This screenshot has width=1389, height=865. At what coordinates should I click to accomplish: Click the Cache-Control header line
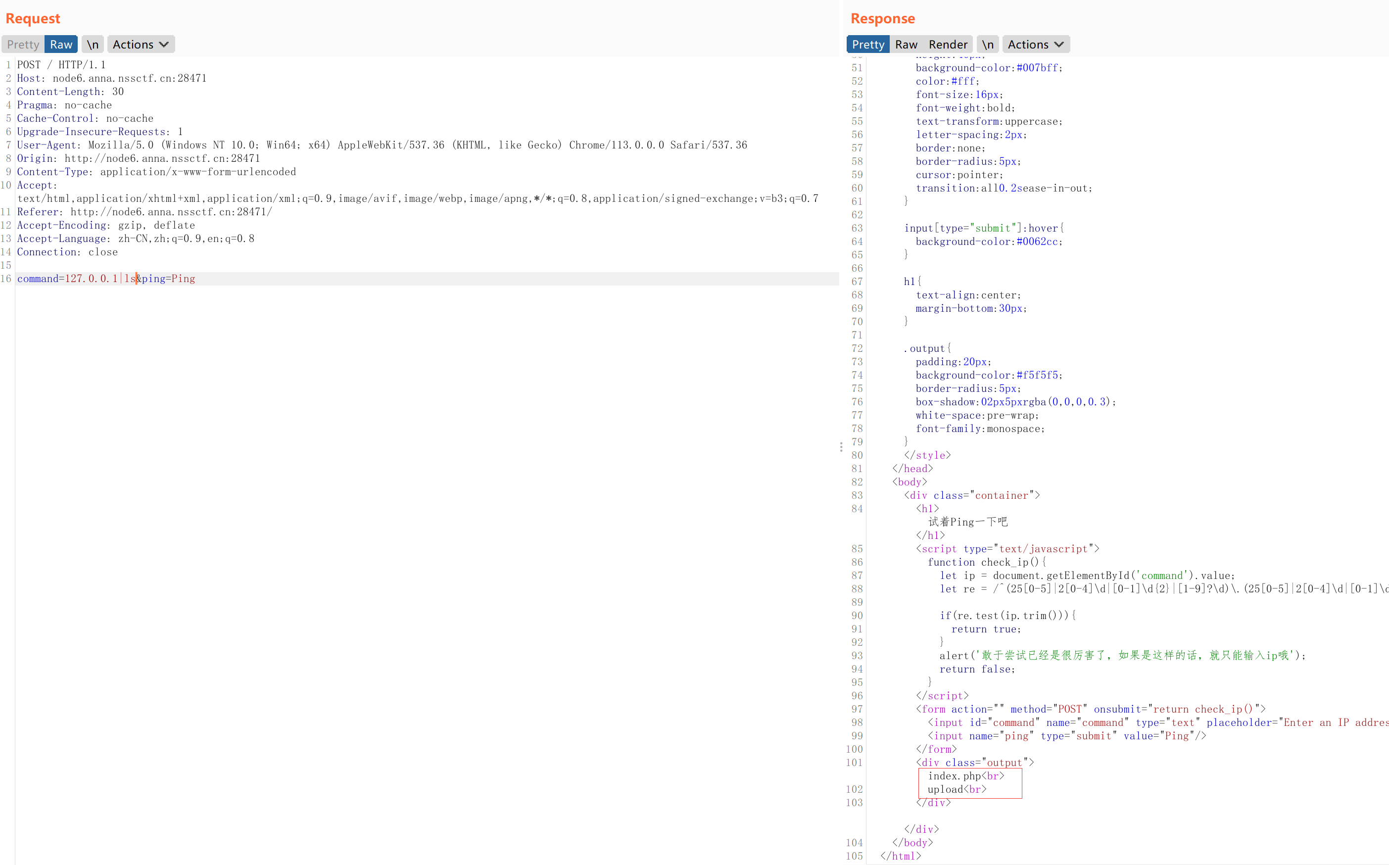pyautogui.click(x=85, y=118)
